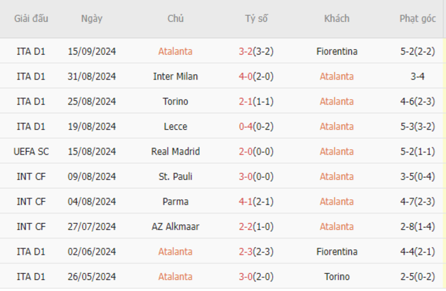The image size is (446, 291).
Task: Open the St. Pauli team link
Action: pos(175,176)
